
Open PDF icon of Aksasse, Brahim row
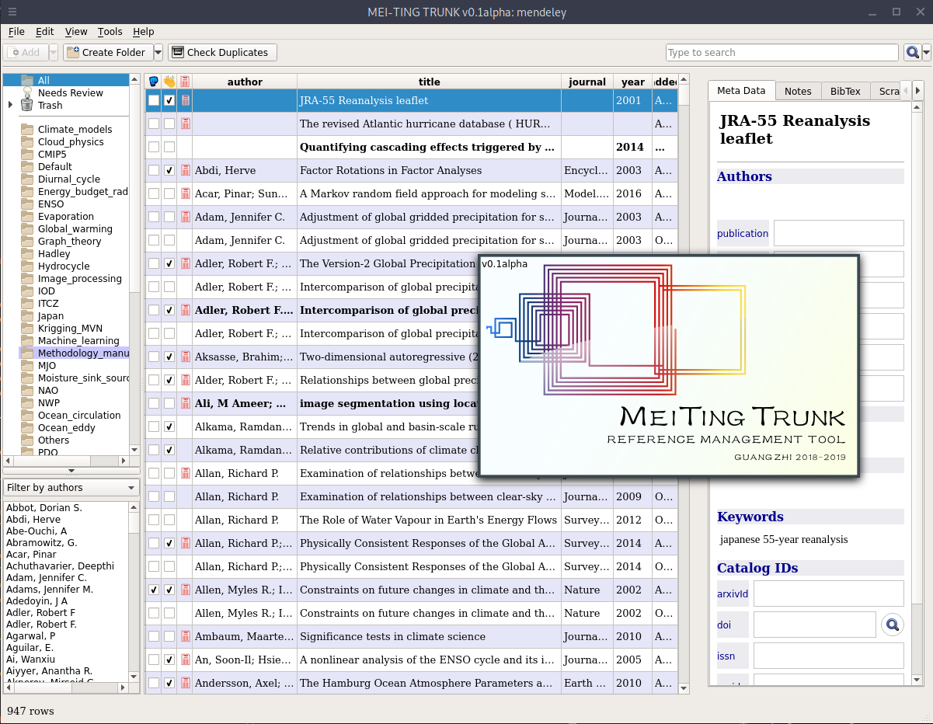pos(185,357)
